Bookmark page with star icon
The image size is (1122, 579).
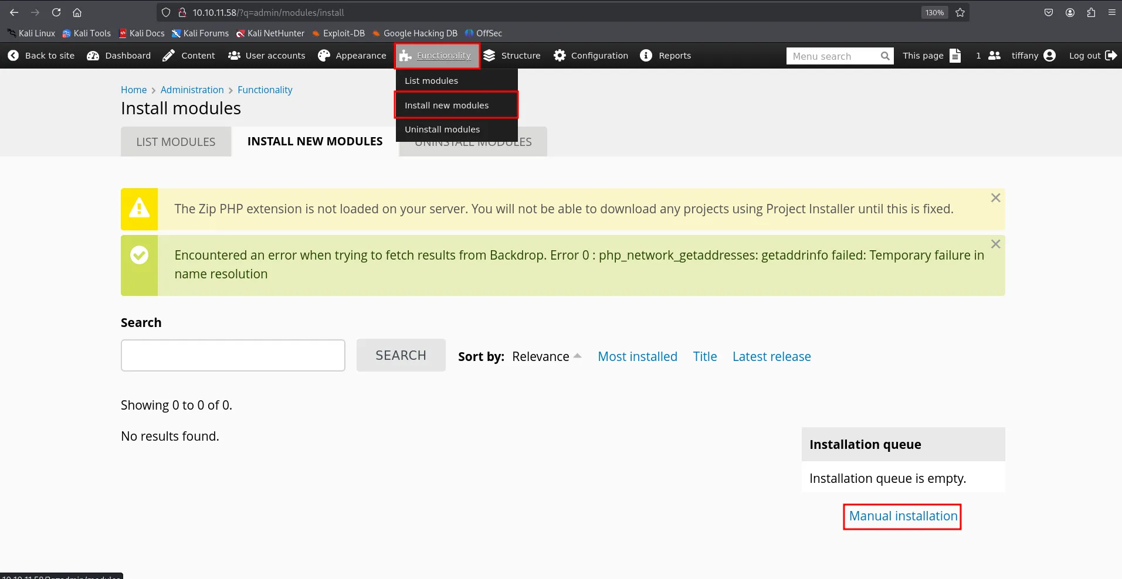tap(960, 12)
